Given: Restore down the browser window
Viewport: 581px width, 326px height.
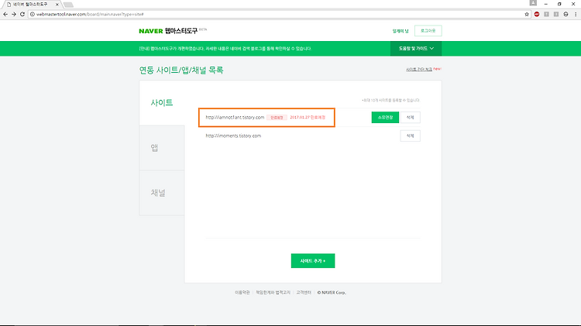Looking at the screenshot, I should click(559, 4).
